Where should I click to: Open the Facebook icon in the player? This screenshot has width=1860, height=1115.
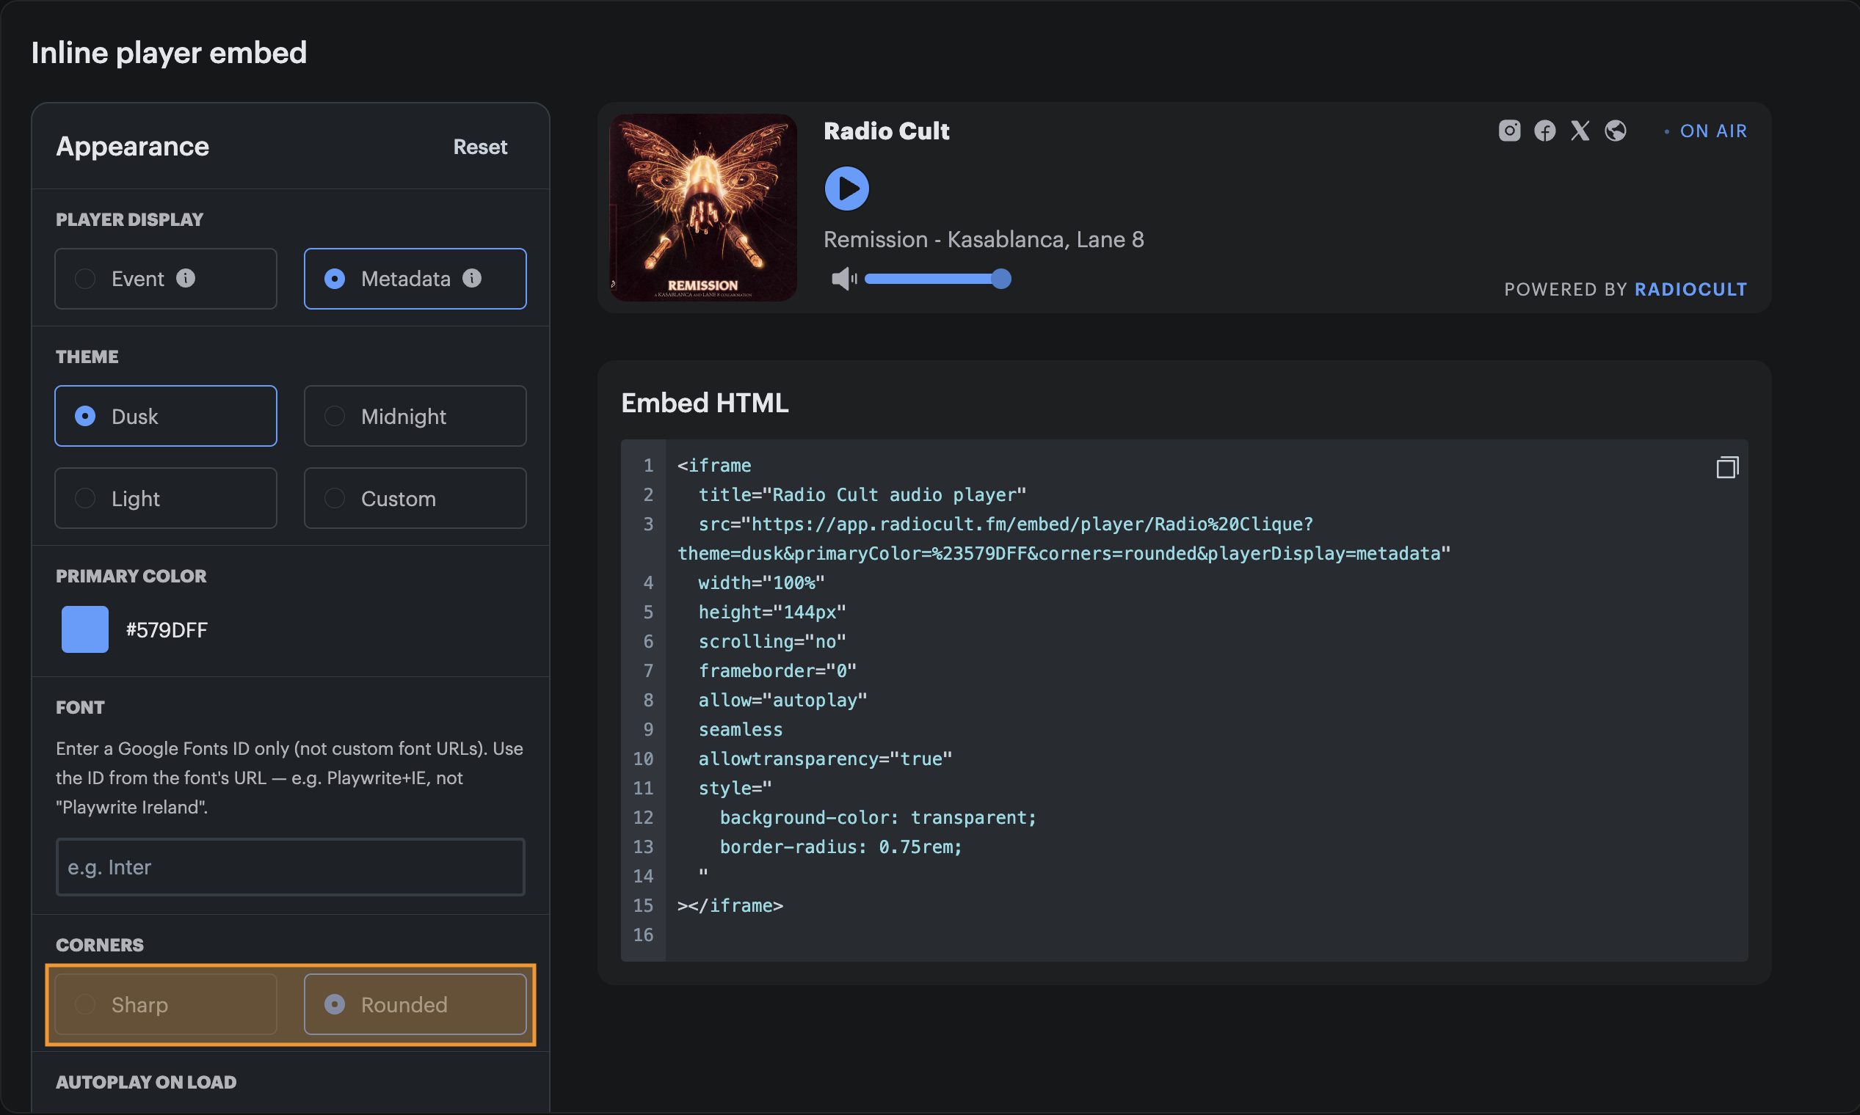pyautogui.click(x=1544, y=131)
